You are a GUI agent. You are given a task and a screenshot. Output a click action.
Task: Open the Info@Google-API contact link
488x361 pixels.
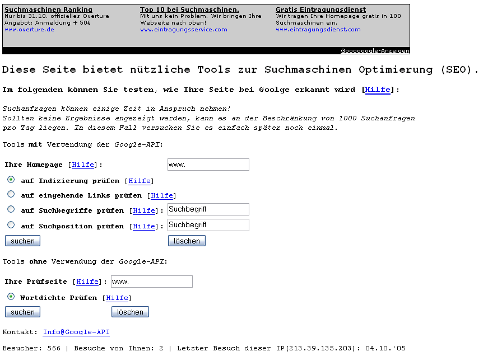pyautogui.click(x=76, y=332)
